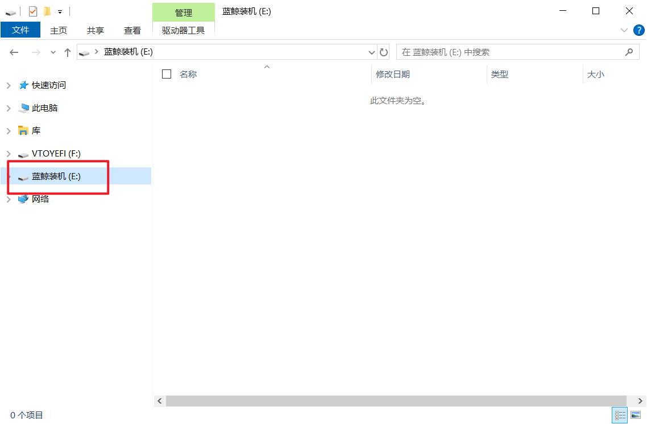This screenshot has width=647, height=424.
Task: Open the 驱动器工具 tab
Action: (183, 31)
